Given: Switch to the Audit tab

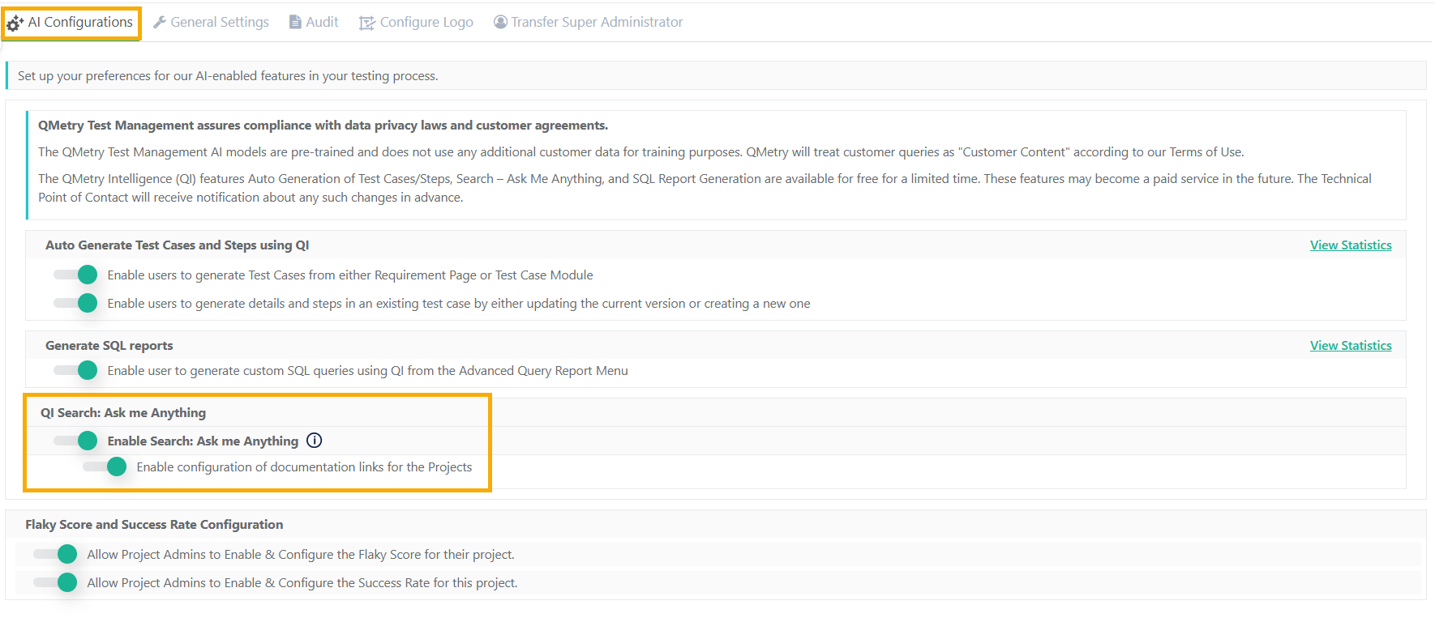Looking at the screenshot, I should click(x=322, y=23).
